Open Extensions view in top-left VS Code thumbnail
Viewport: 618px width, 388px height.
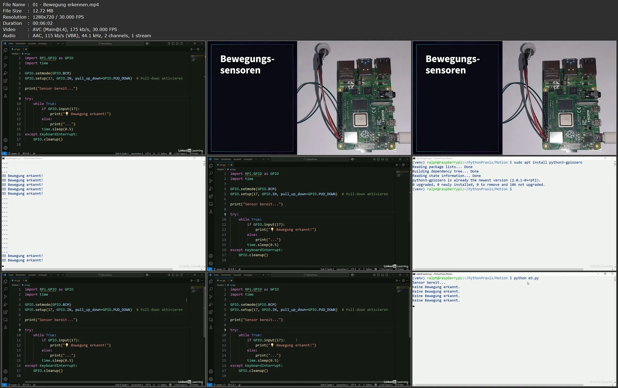click(5, 81)
